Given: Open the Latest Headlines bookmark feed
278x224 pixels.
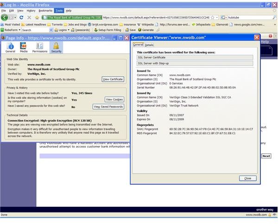Looking at the screenshot, I should coord(34,24).
